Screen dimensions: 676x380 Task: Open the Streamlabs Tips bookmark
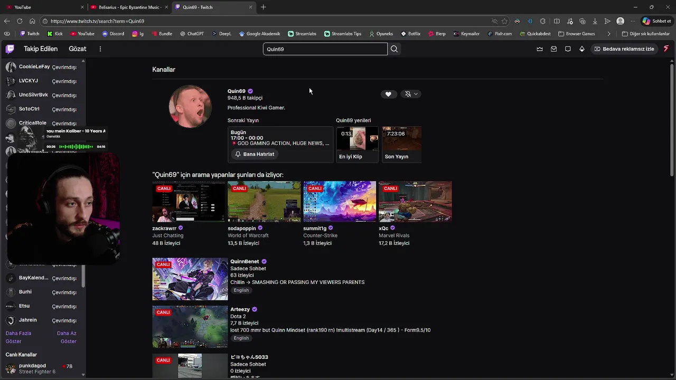point(343,34)
